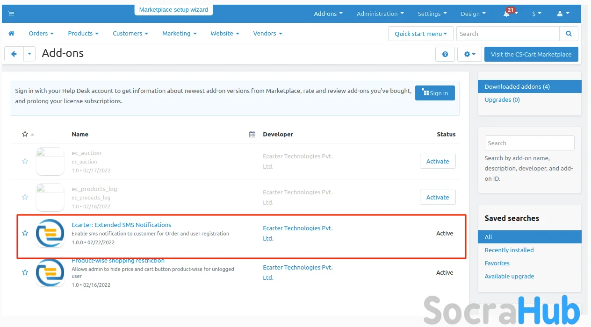Click the add-on search field in sidebar
Viewport: 591px width, 327px height.
[x=529, y=143]
